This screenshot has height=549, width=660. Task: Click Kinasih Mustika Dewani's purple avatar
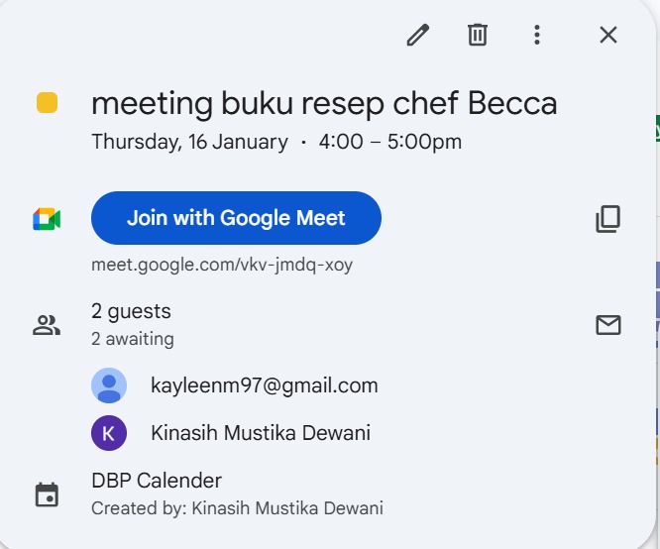[x=109, y=433]
